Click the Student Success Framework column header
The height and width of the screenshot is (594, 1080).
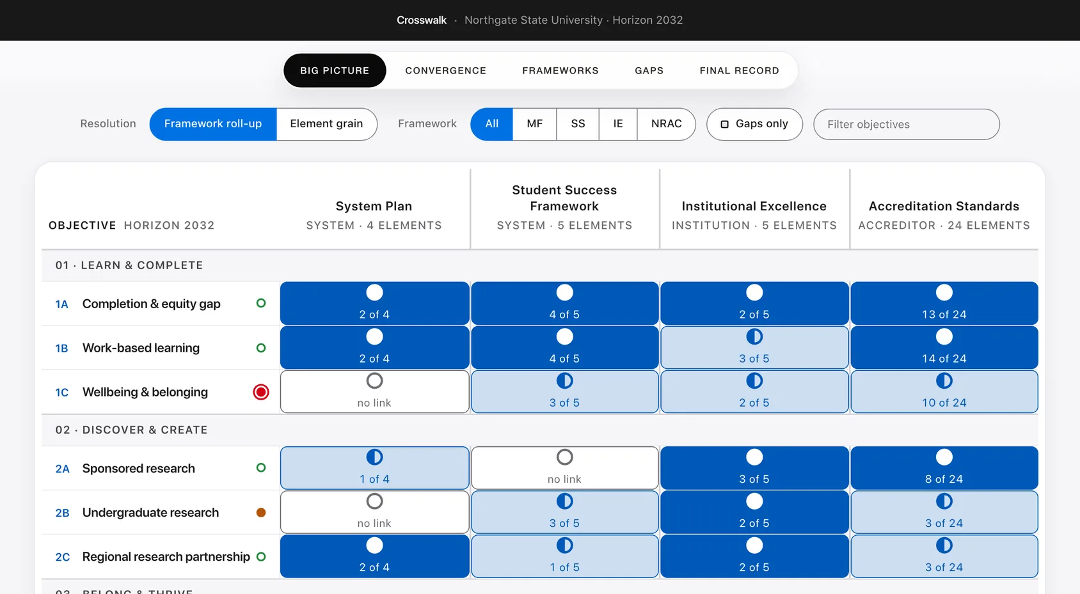pyautogui.click(x=564, y=208)
